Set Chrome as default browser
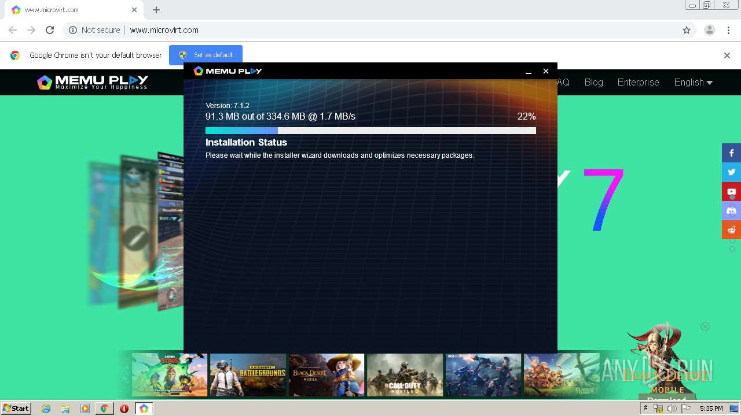The width and height of the screenshot is (741, 416). pyautogui.click(x=206, y=55)
